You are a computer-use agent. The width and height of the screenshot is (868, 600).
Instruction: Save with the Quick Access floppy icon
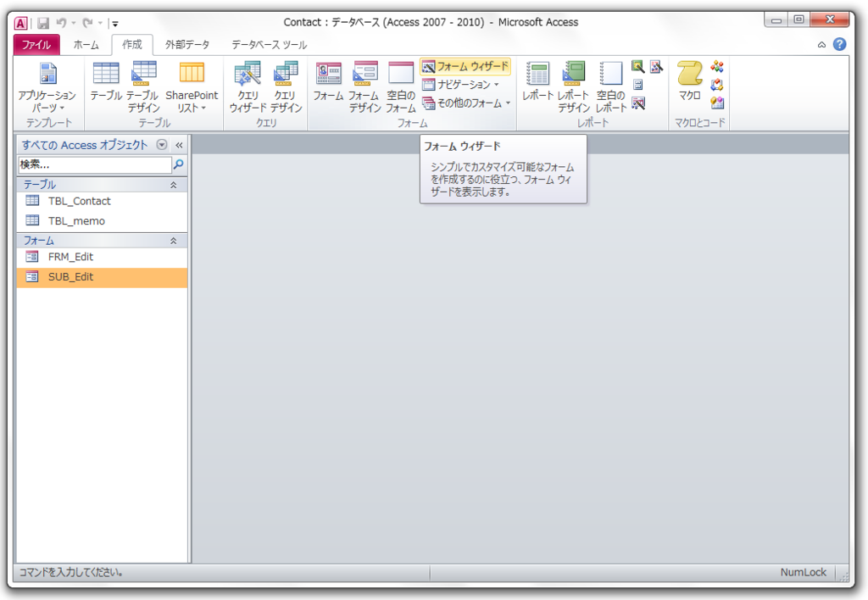point(43,23)
